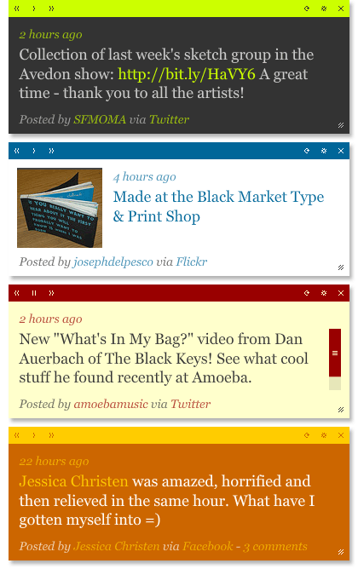Visit SFMOMA author link

click(x=100, y=119)
